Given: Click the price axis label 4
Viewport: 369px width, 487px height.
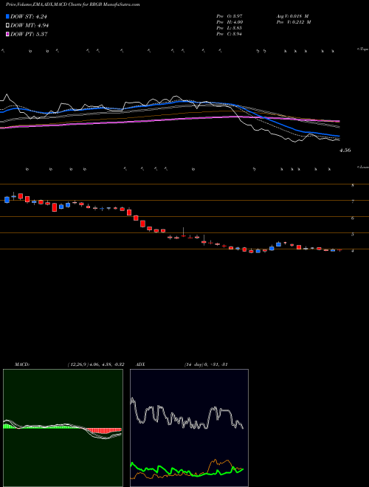Looking at the screenshot, I should tap(353, 251).
